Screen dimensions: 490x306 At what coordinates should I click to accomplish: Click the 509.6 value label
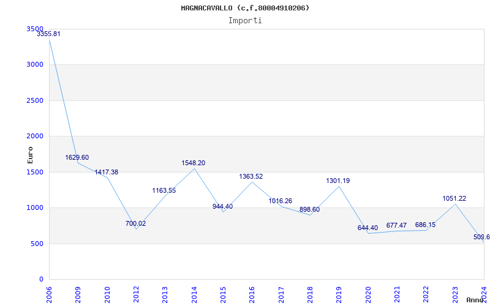[481, 237]
